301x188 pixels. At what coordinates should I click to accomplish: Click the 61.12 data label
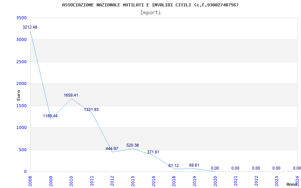click(173, 166)
